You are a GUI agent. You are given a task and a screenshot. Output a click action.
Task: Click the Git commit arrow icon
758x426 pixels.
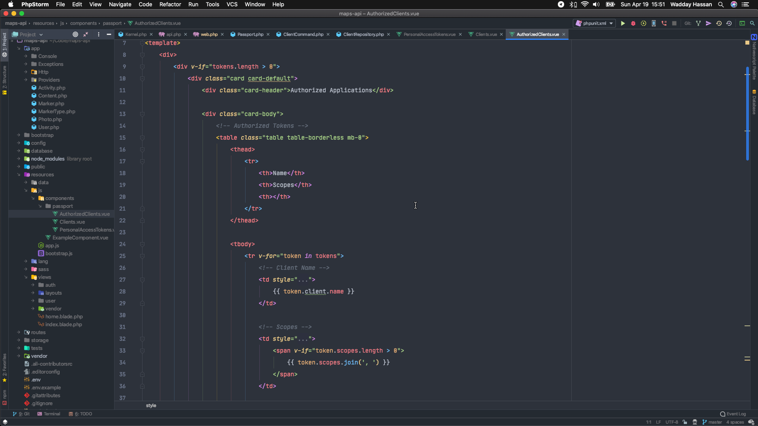[x=709, y=24]
